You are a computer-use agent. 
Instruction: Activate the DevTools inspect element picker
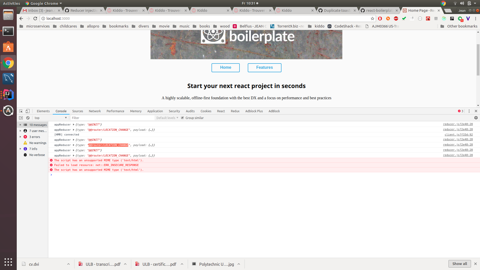pyautogui.click(x=21, y=111)
